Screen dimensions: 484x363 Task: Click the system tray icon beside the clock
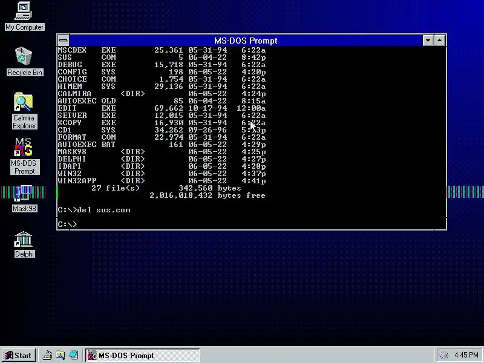443,355
